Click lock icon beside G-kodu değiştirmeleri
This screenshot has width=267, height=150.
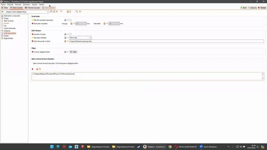[x=65, y=52]
